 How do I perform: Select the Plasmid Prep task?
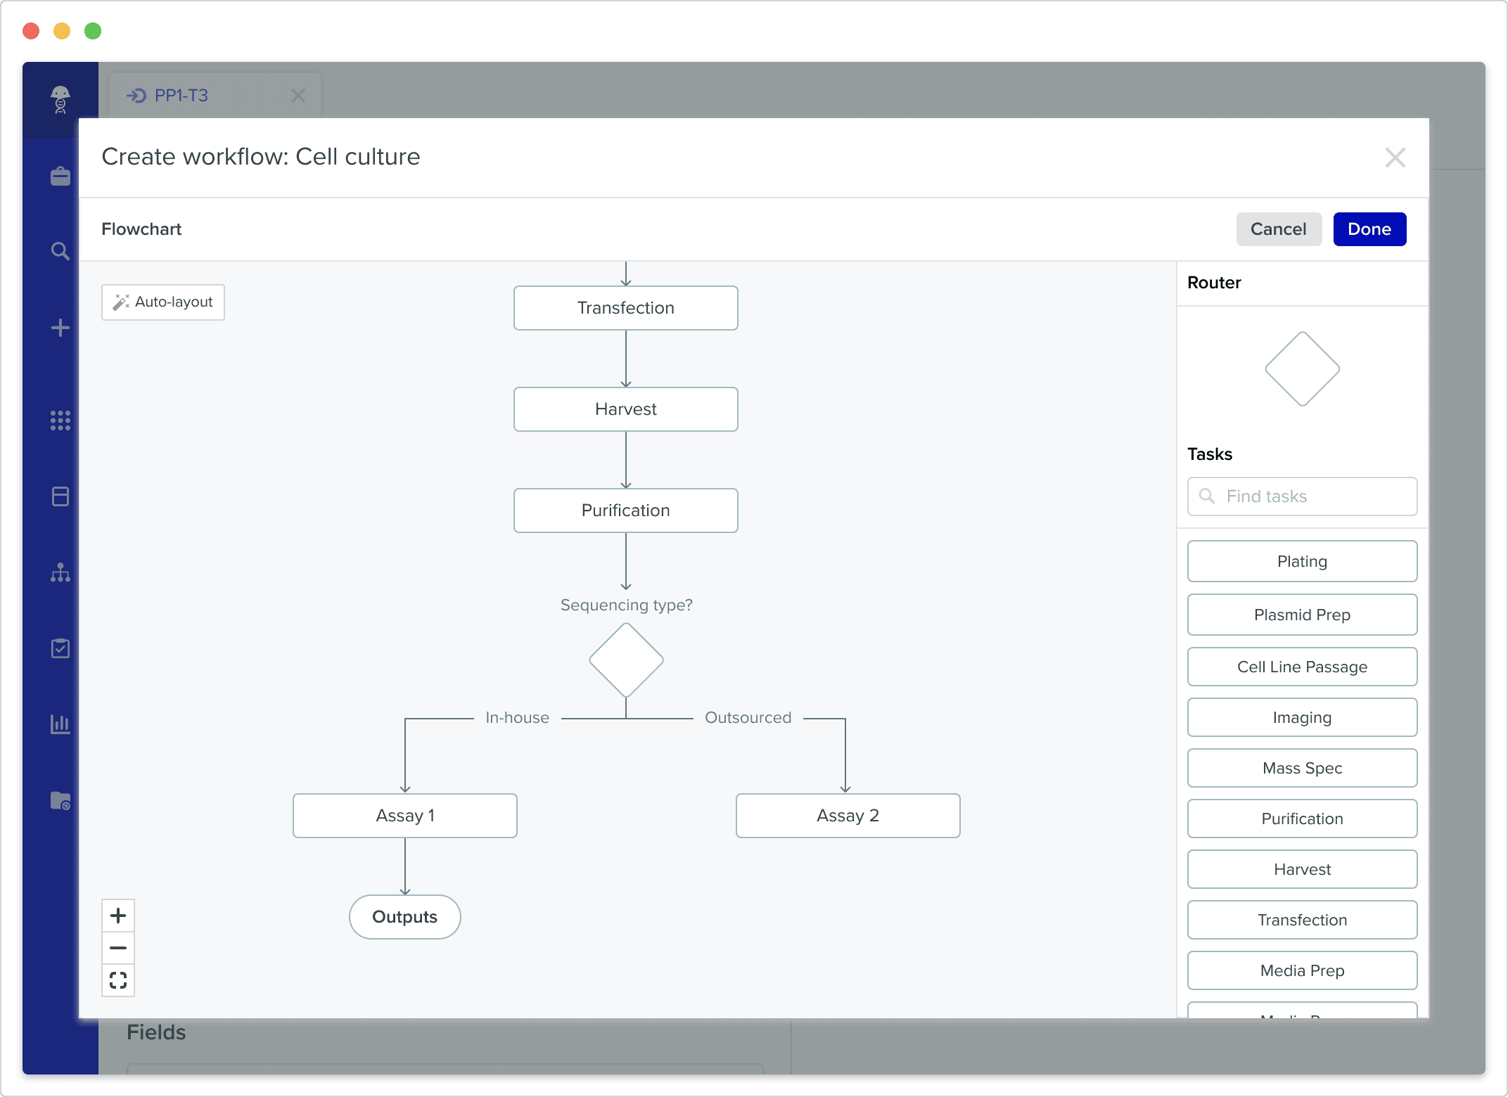1303,615
